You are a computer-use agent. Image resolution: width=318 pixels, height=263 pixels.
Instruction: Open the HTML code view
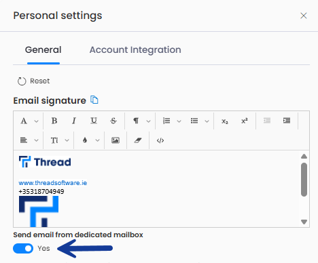pyautogui.click(x=160, y=140)
